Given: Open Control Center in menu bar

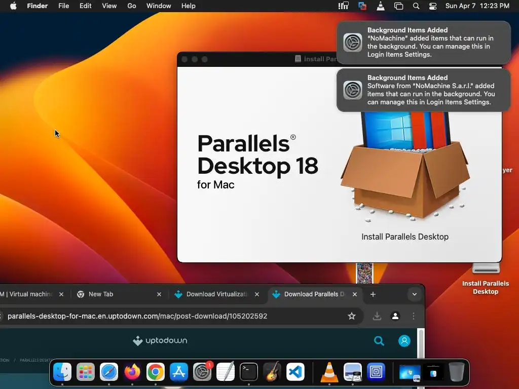Looking at the screenshot, I should click(433, 6).
